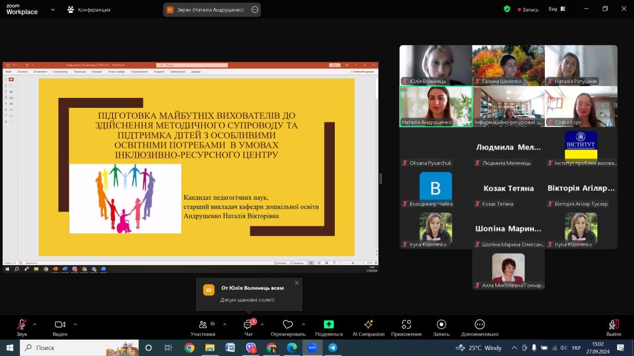Select Oksana Pysarchuk participant tile
The image size is (634, 356).
[436, 147]
